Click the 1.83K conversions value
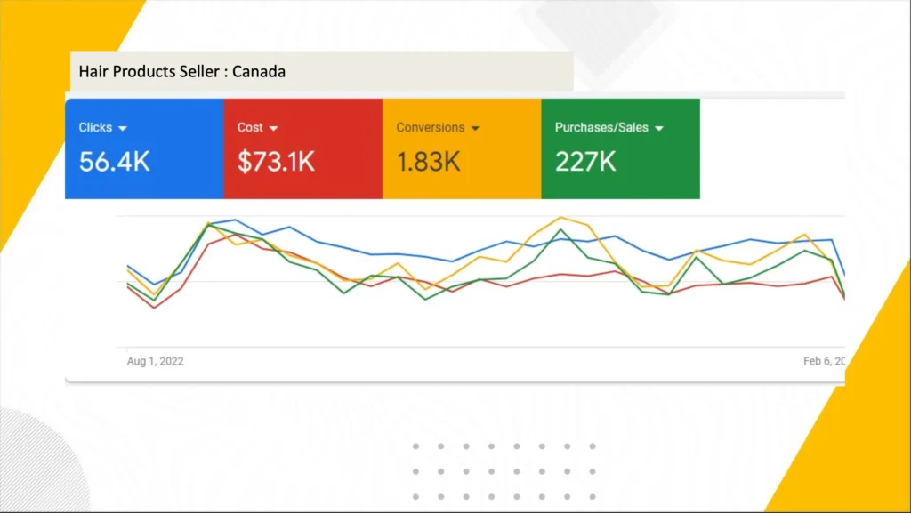 click(x=428, y=162)
